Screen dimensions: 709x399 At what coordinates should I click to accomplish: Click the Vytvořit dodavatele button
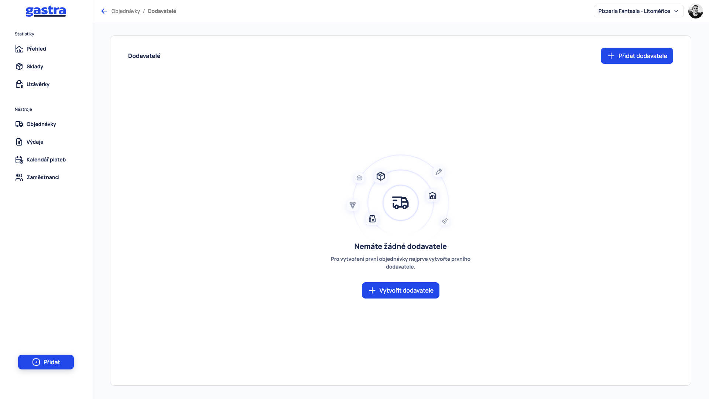click(x=400, y=290)
